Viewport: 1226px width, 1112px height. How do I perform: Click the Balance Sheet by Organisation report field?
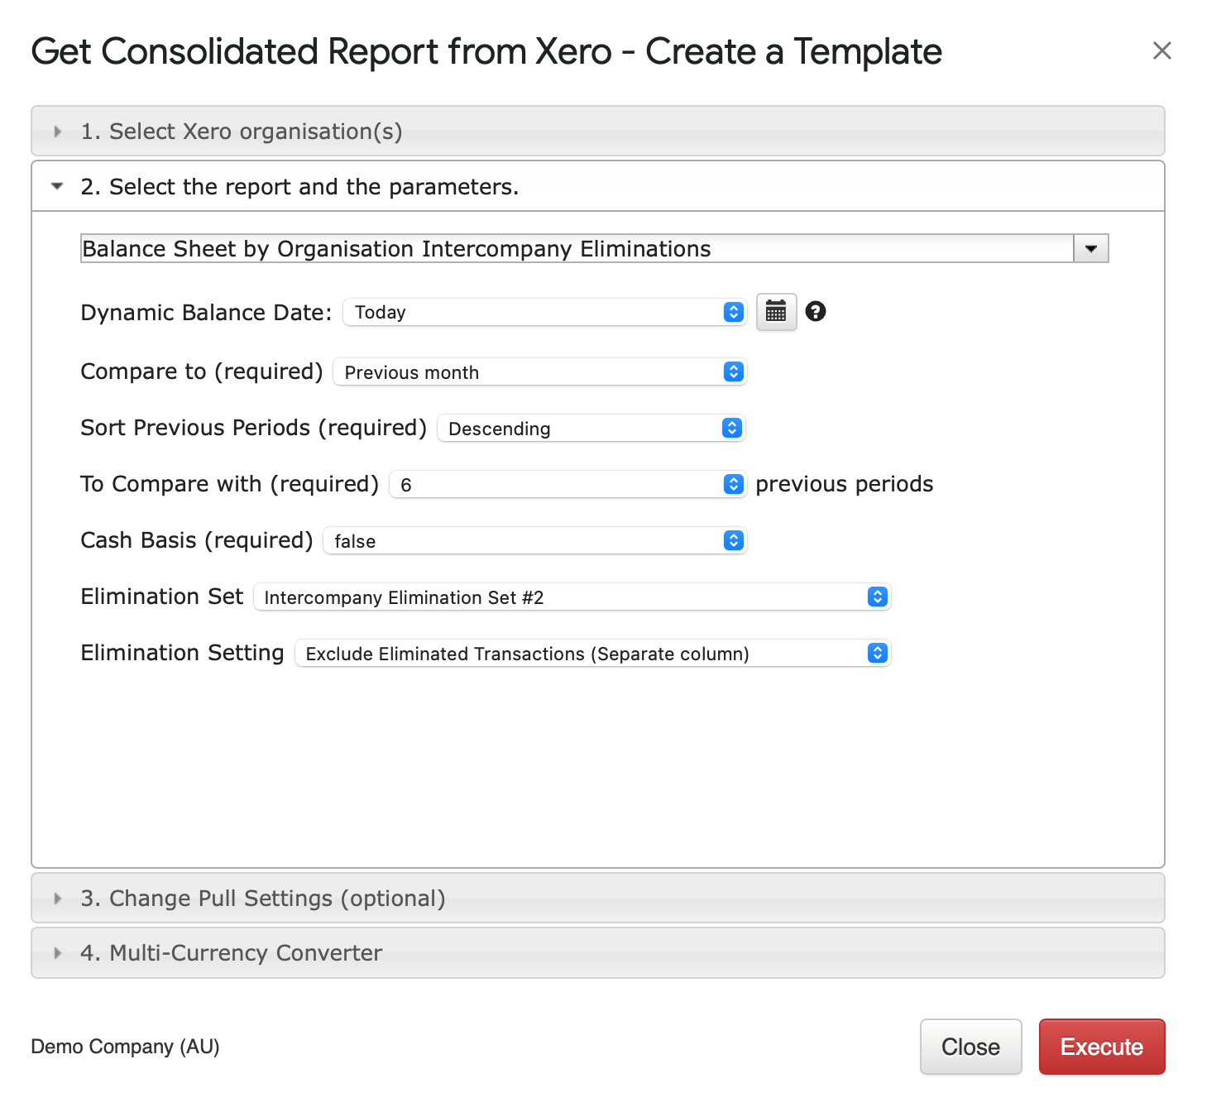click(x=577, y=248)
